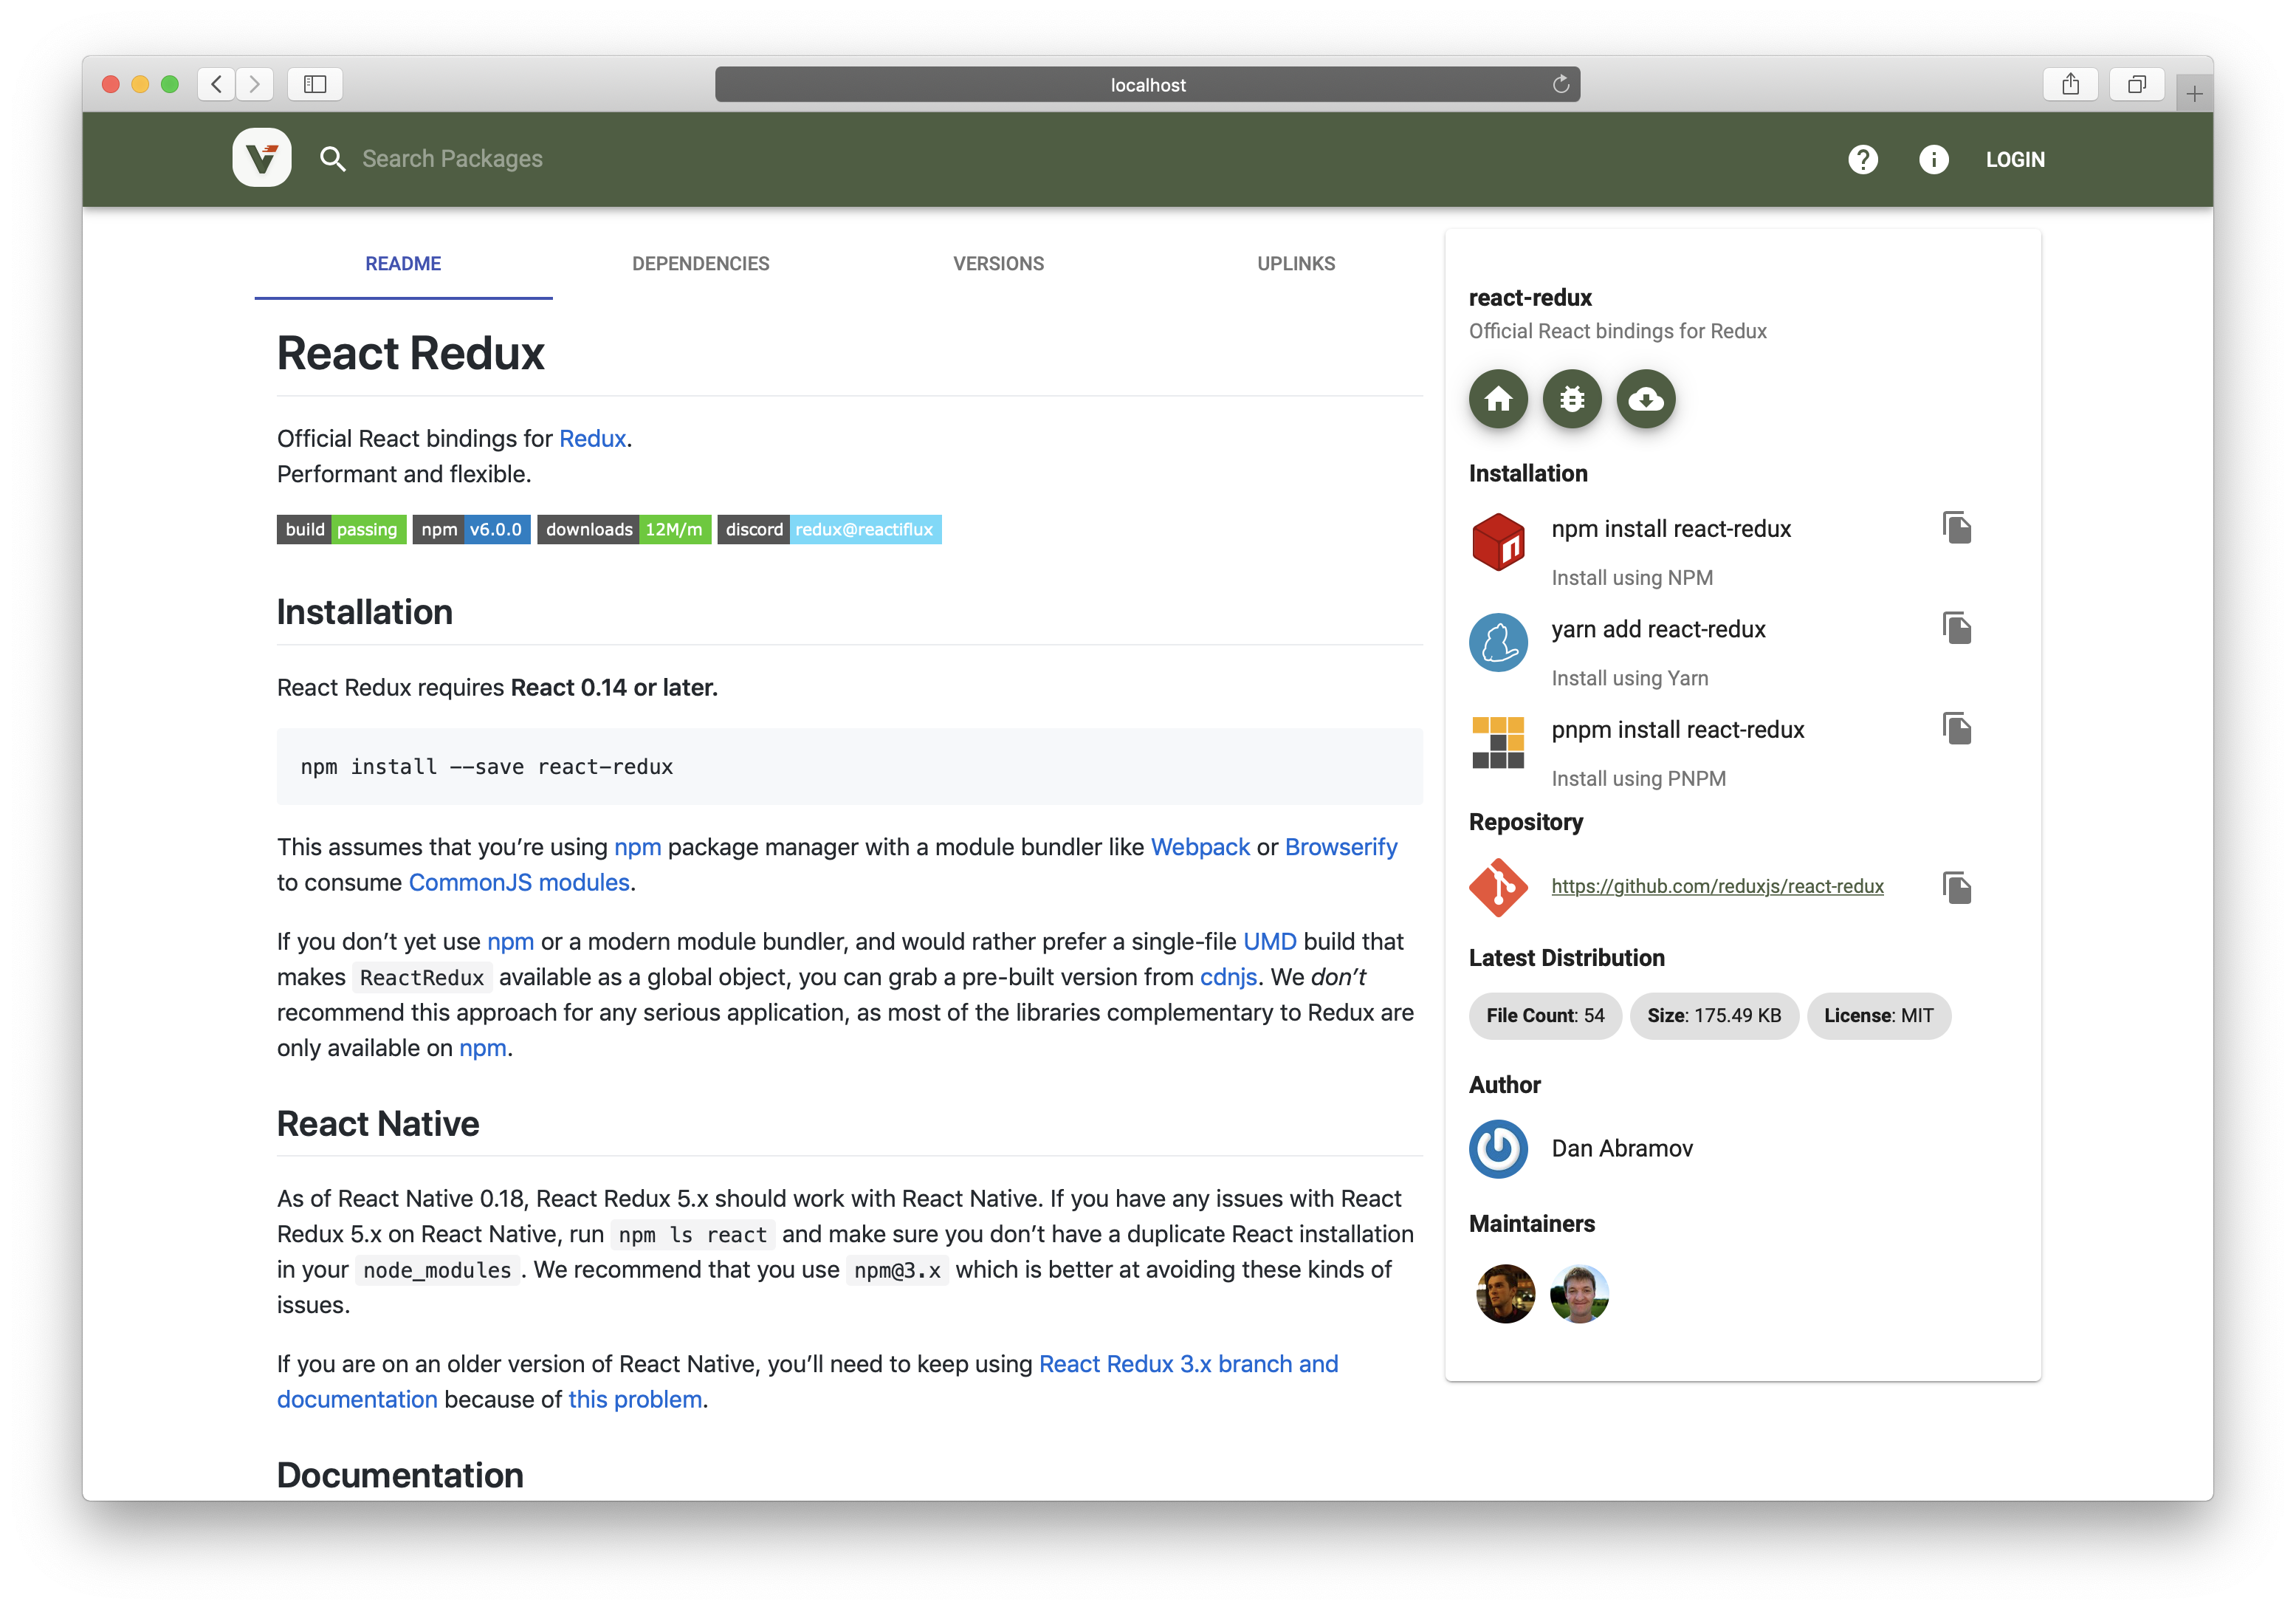Click the Verdaccio logo icon
Screen dimensions: 2296x1610
(261, 158)
